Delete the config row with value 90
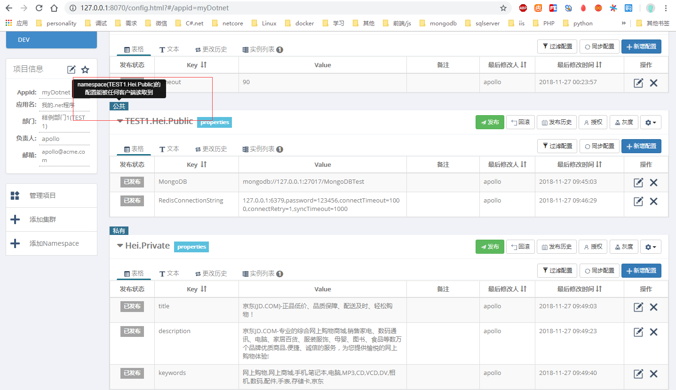 653,83
